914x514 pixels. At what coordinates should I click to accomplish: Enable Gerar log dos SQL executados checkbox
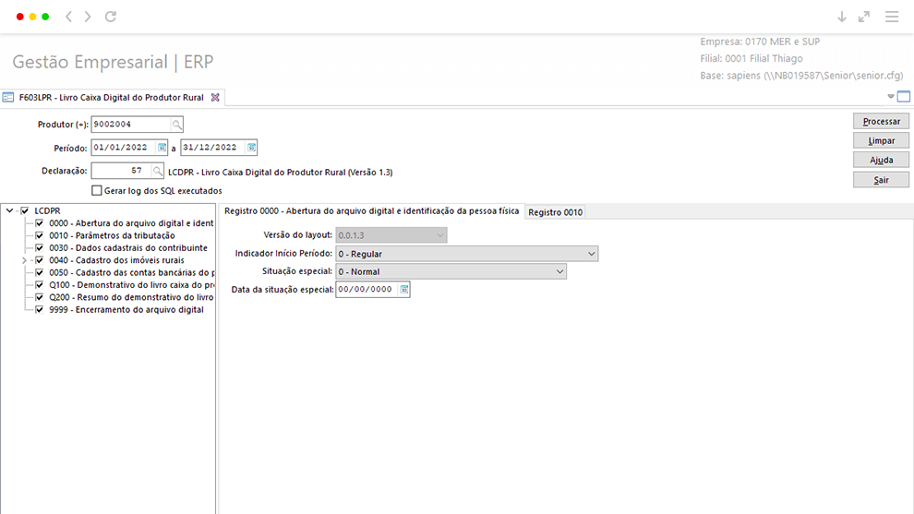click(x=97, y=191)
